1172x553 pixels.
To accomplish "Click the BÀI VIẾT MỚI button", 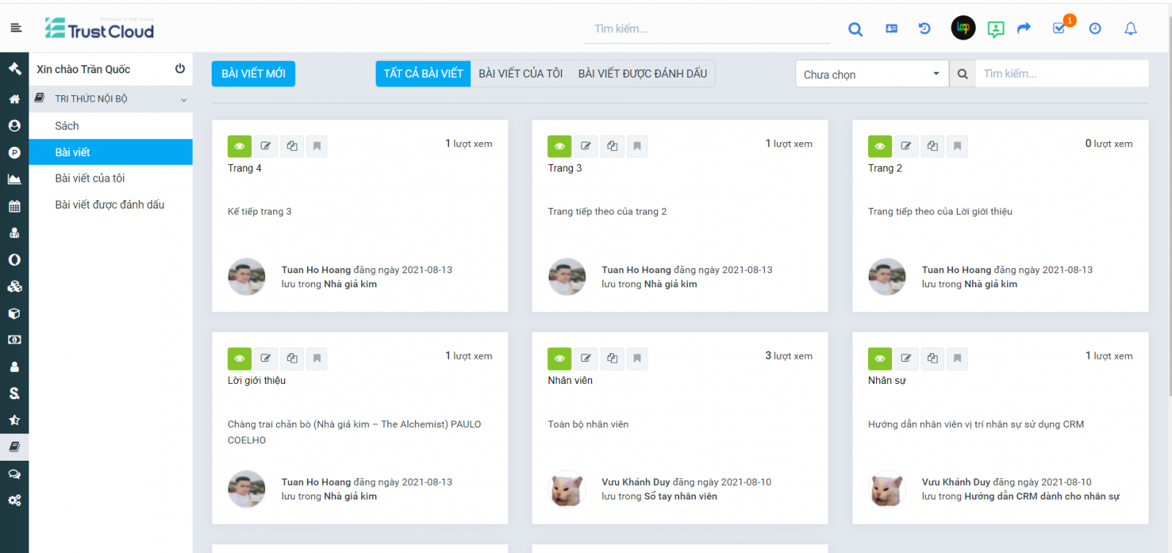I will 253,74.
